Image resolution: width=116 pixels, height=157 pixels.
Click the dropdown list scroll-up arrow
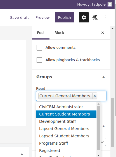point(98,104)
